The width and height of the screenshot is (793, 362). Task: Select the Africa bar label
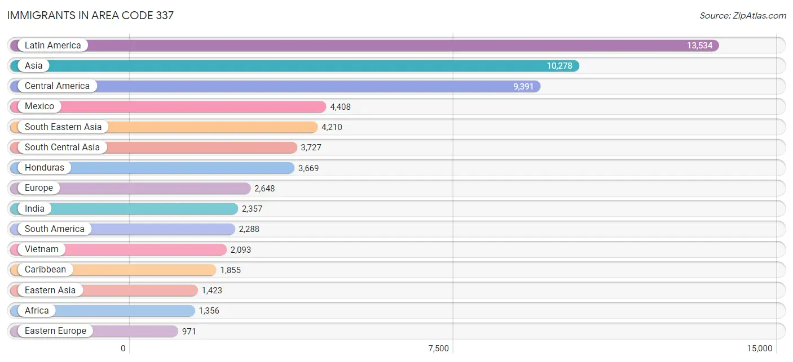(x=37, y=311)
